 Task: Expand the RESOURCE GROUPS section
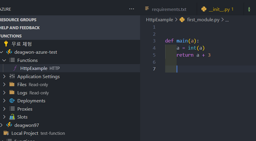[70, 20]
